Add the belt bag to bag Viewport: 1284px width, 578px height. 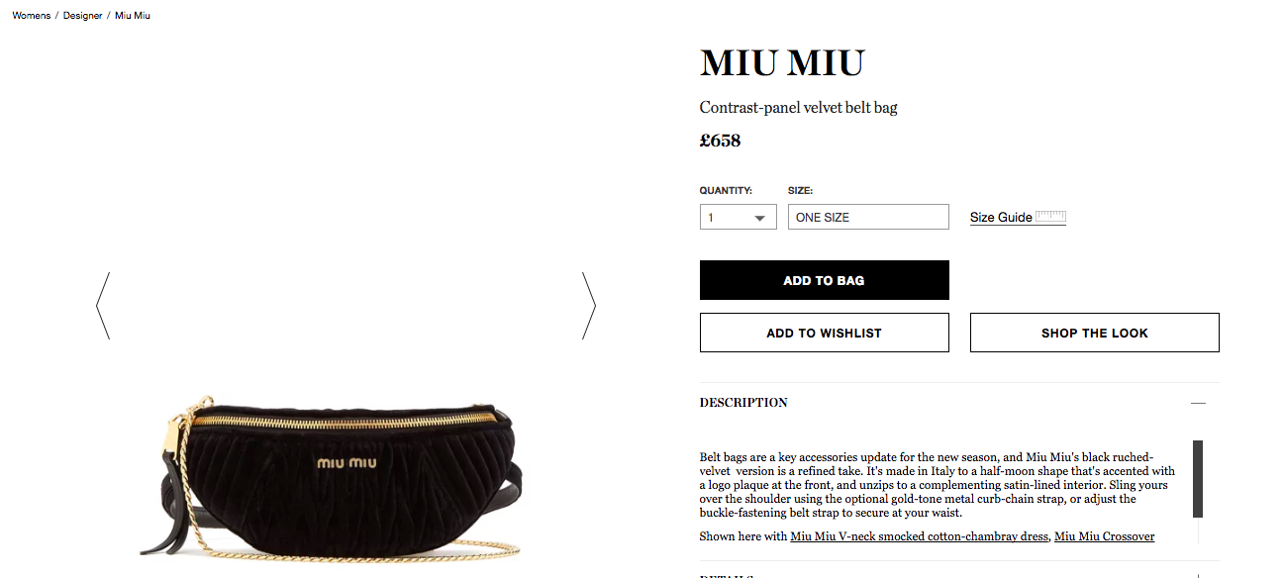[x=824, y=280]
